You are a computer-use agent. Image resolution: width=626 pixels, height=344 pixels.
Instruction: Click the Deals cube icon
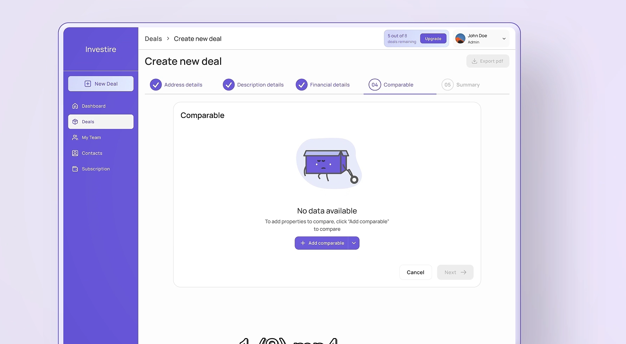tap(75, 122)
